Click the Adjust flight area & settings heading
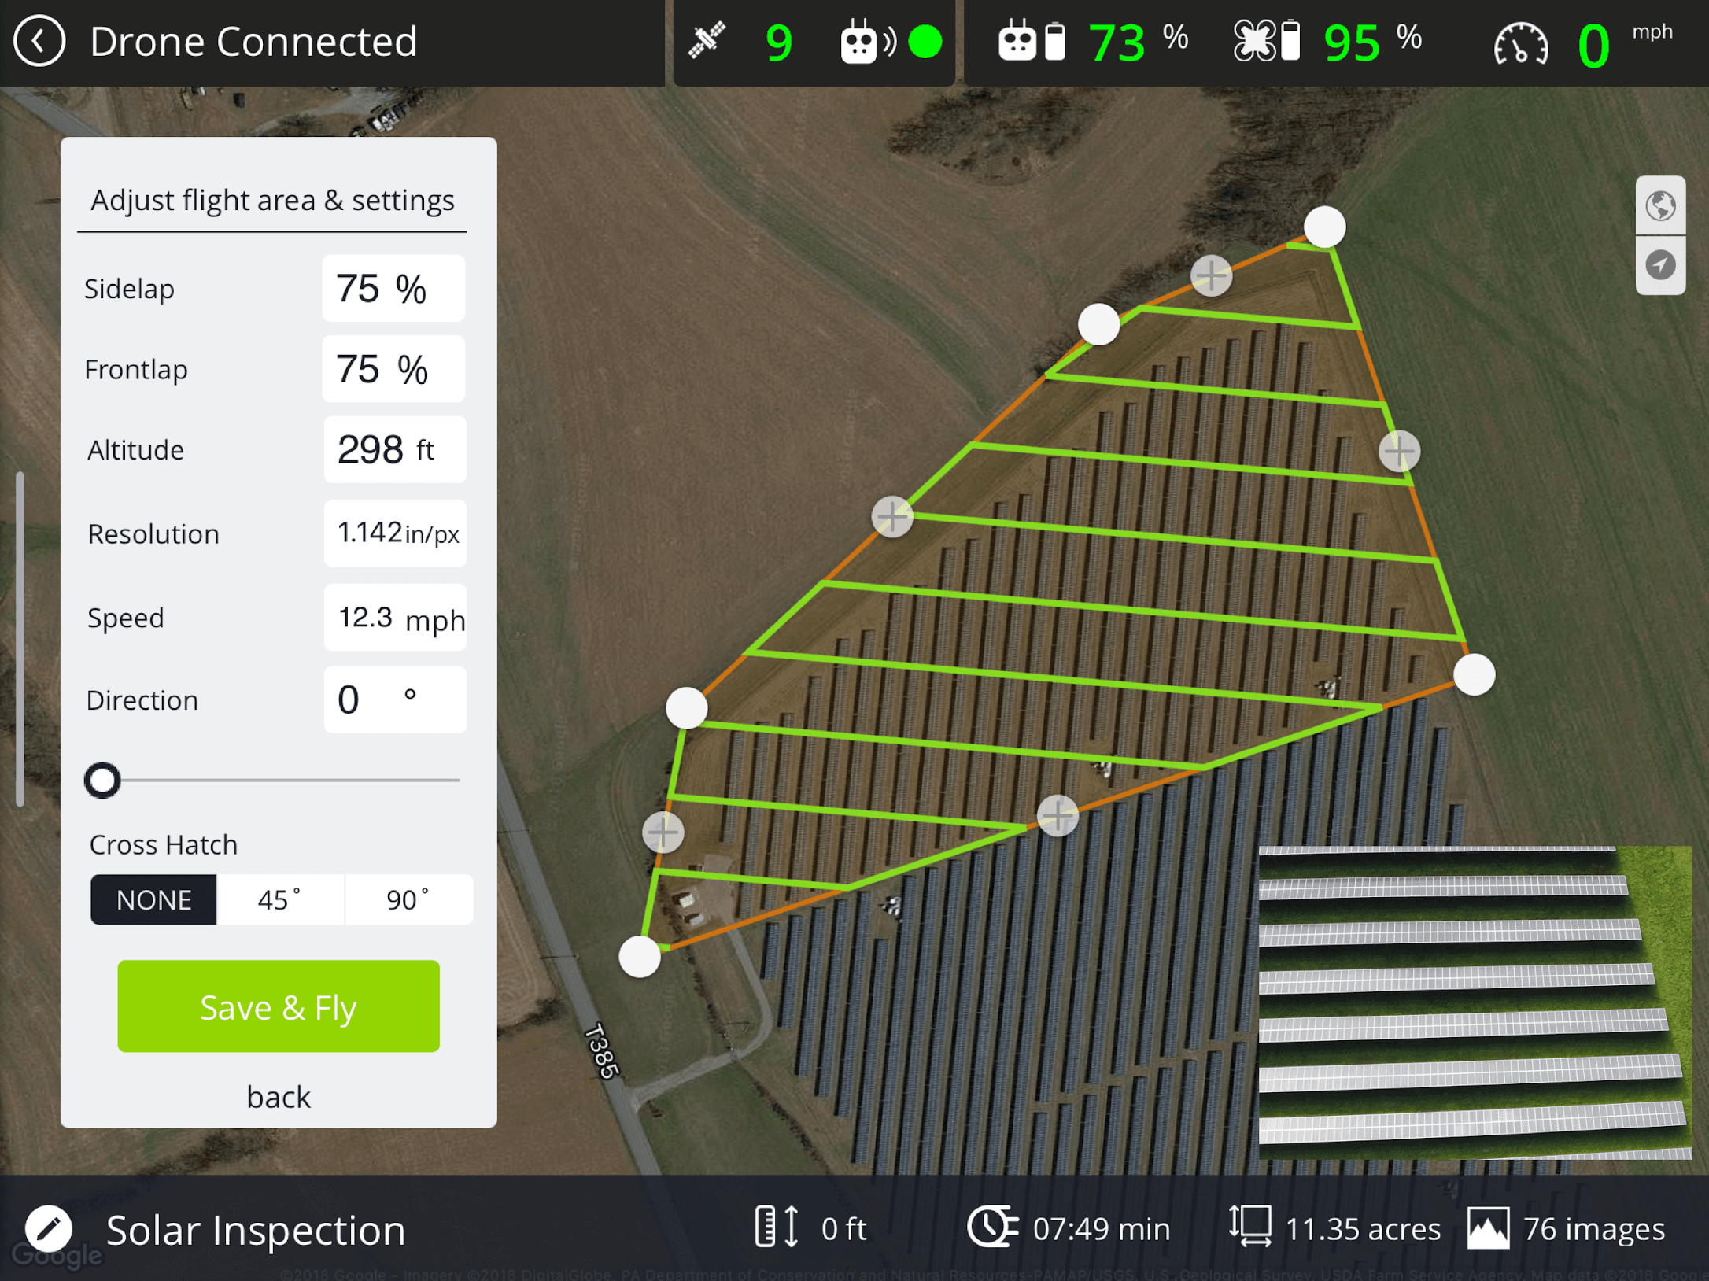Image resolution: width=1709 pixels, height=1281 pixels. point(272,200)
